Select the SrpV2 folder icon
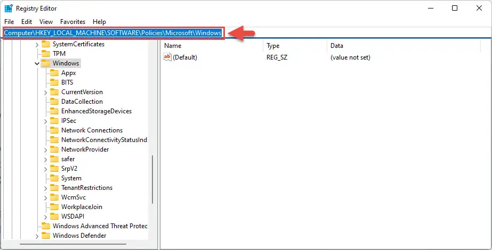The width and height of the screenshot is (492, 250). (x=54, y=168)
